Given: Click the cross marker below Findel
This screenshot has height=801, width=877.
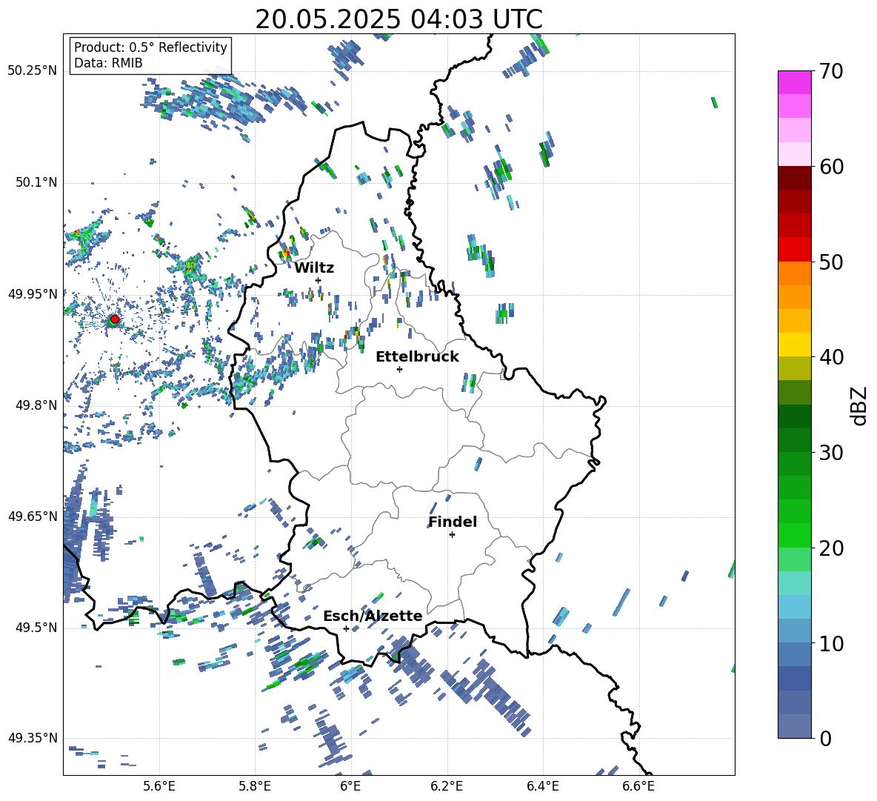Looking at the screenshot, I should [x=452, y=535].
